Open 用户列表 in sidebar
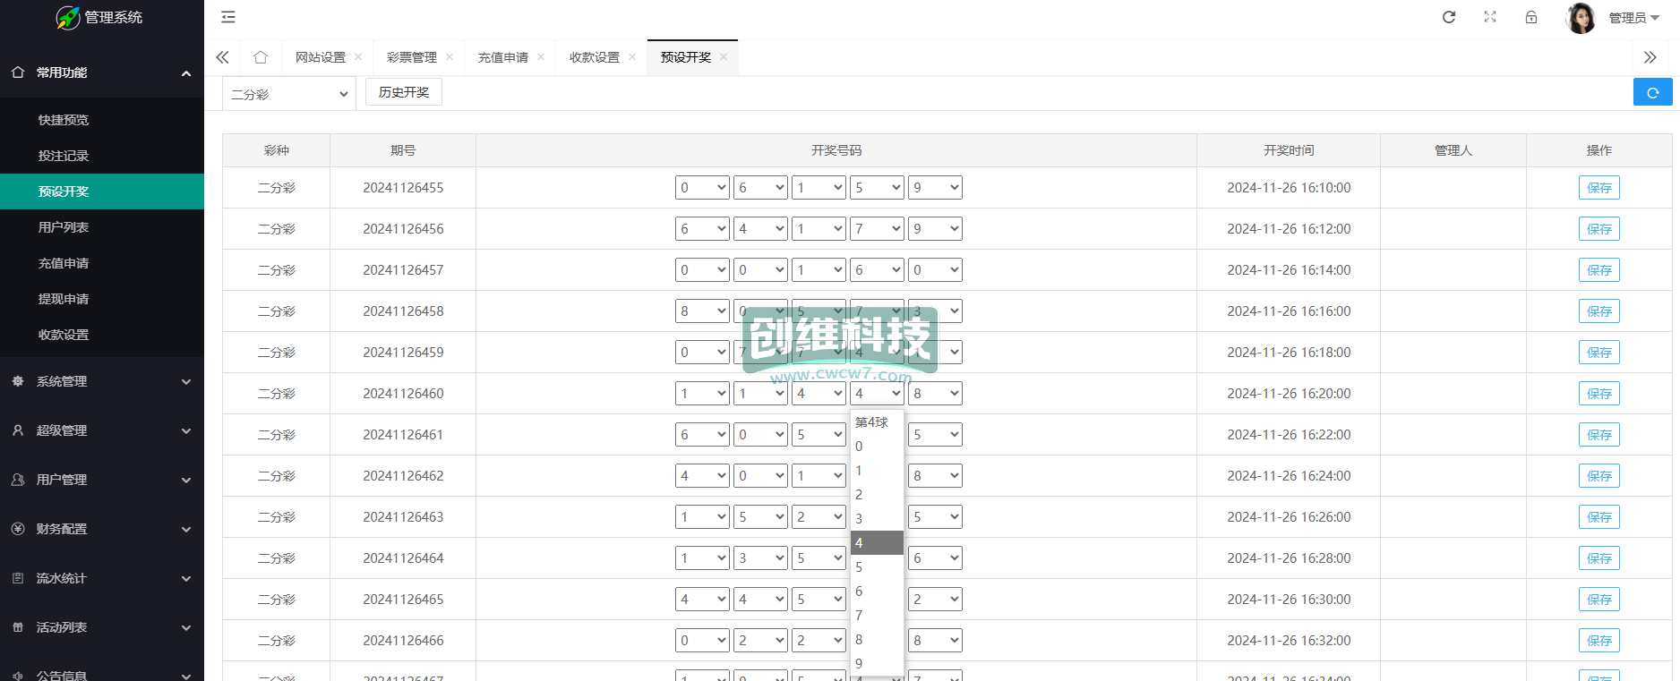 pyautogui.click(x=102, y=227)
